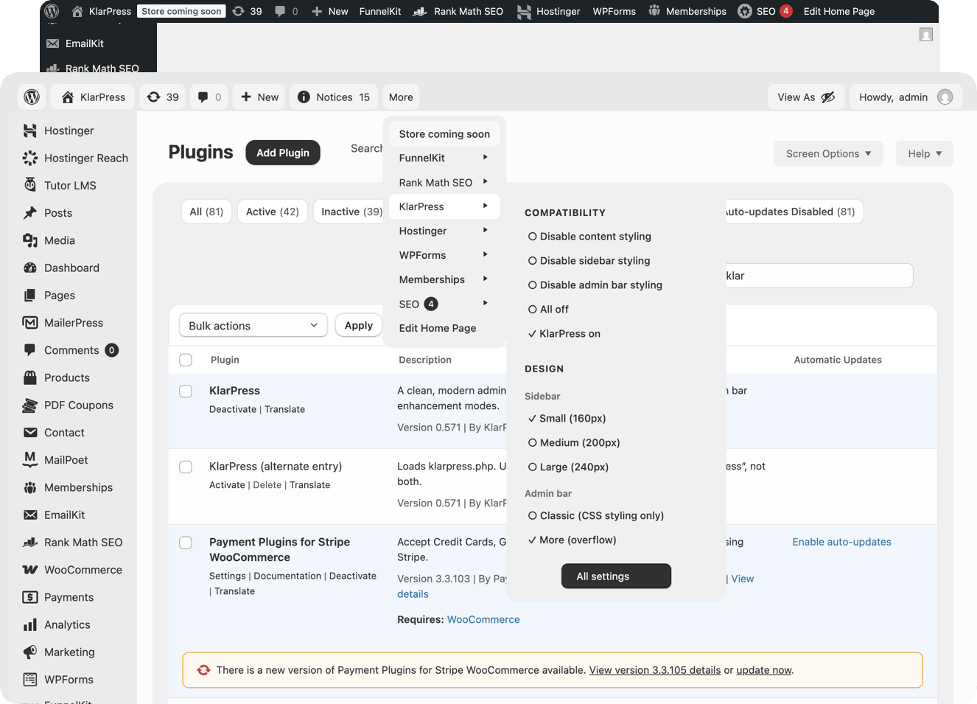Check the KlarPress plugin checkbox

pos(186,391)
